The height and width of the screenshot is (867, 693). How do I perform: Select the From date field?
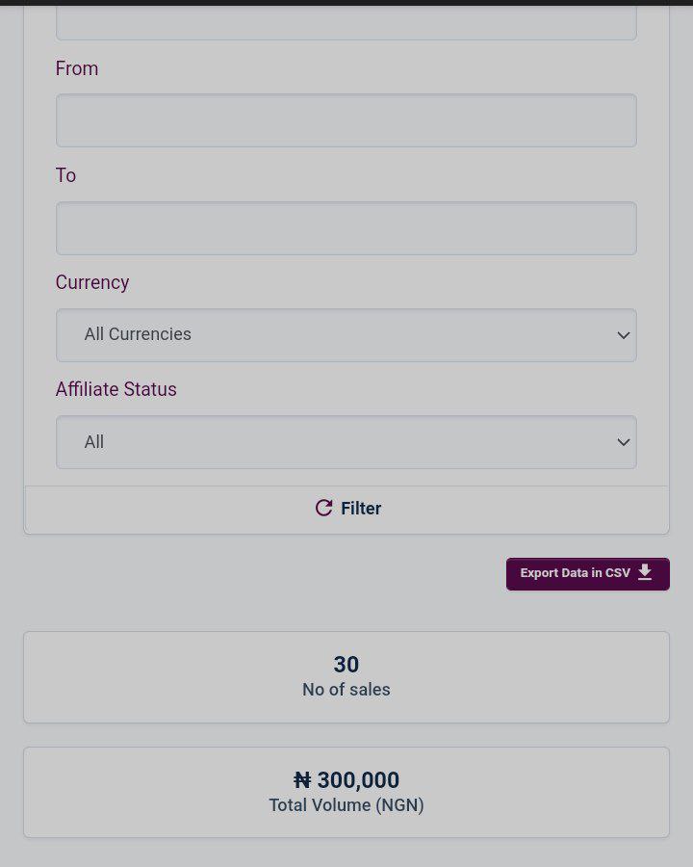346,119
